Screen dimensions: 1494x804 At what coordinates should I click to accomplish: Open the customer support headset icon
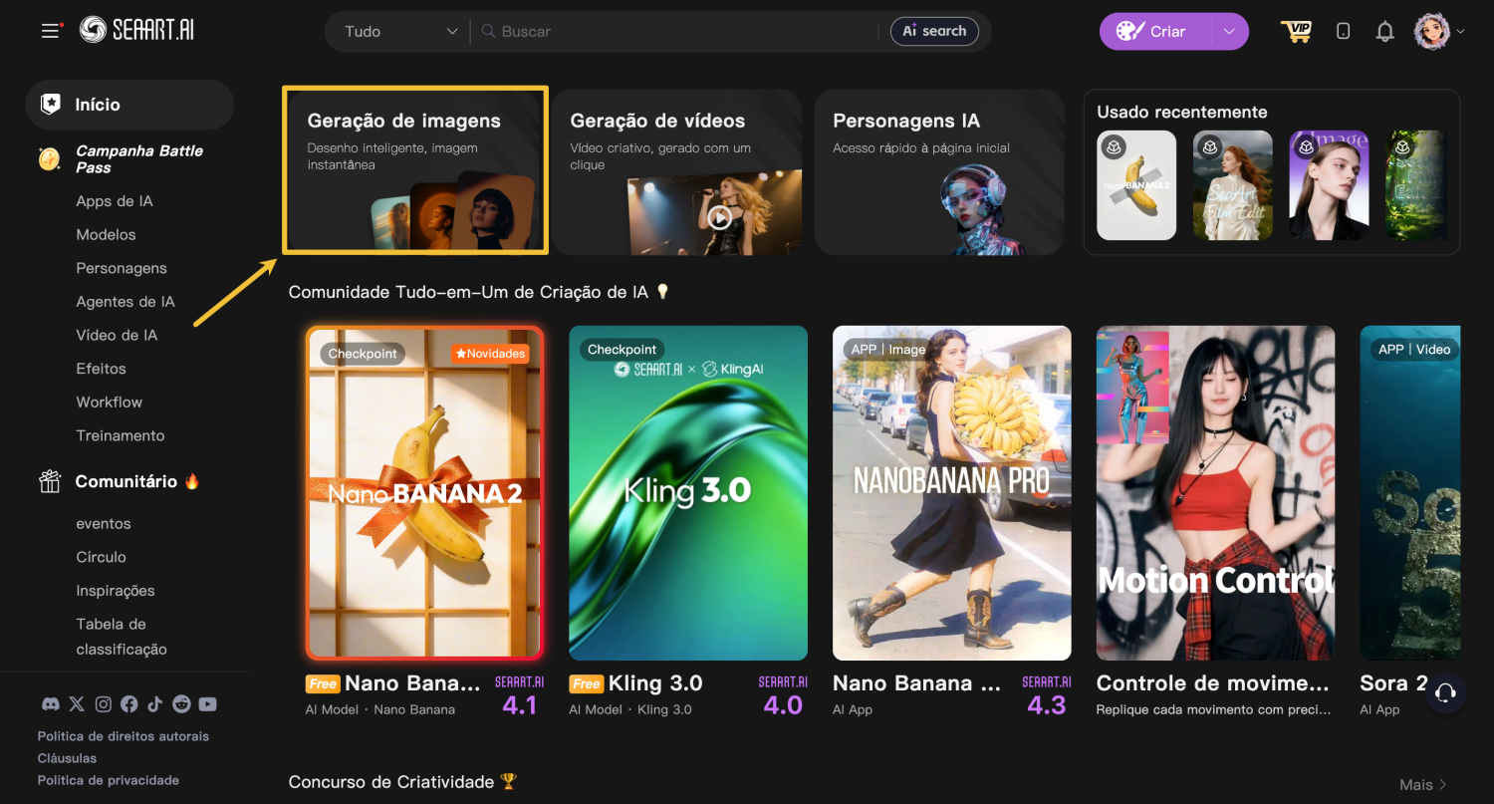click(1445, 692)
